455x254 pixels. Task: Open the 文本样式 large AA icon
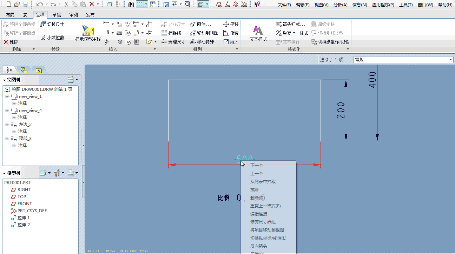click(261, 34)
